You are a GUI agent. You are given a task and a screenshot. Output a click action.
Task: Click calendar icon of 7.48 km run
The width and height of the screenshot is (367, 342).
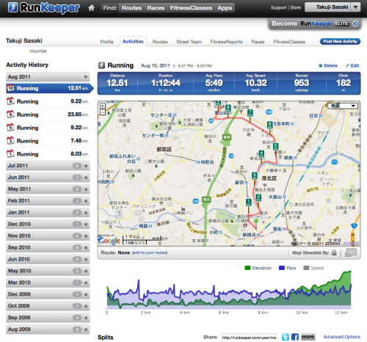(10, 141)
